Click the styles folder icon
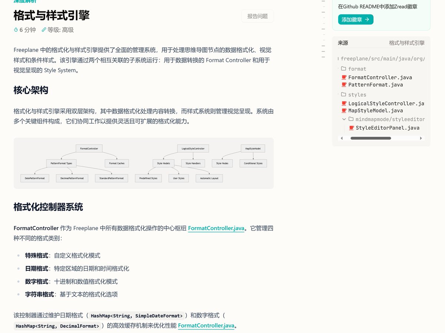This screenshot has height=333, width=445. (x=343, y=94)
